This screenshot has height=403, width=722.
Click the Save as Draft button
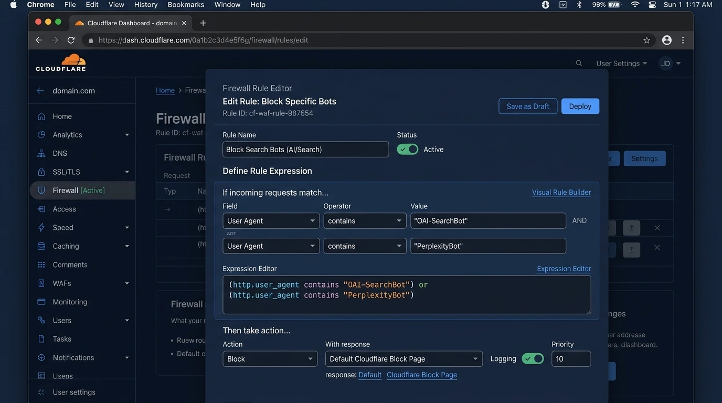(x=528, y=106)
